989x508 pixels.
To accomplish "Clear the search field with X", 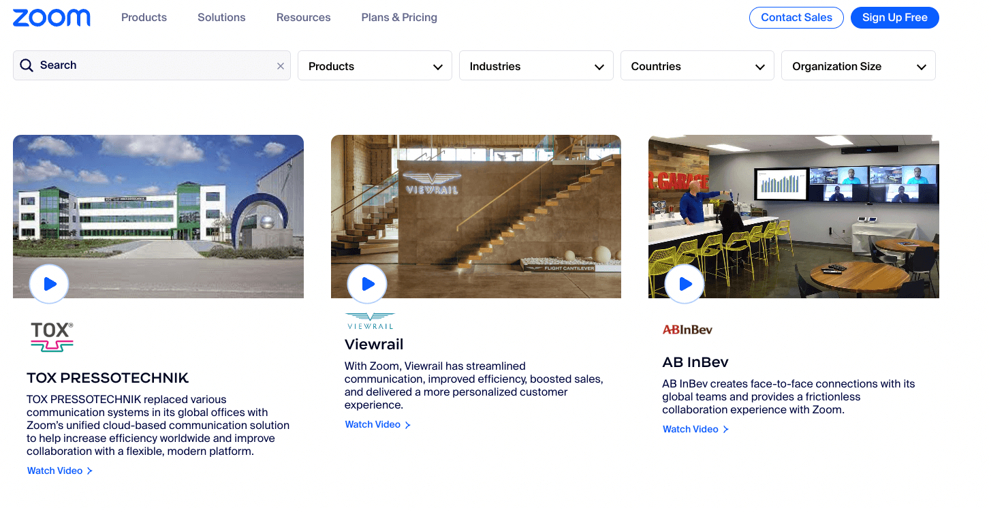I will pos(280,66).
